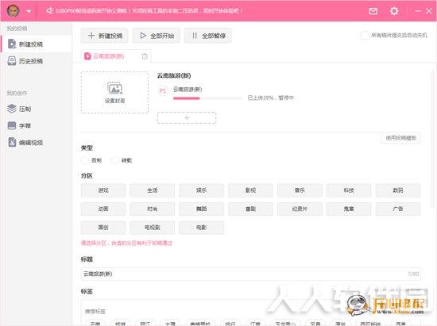Viewport: 437px width, 326px height.
Task: Choose the 时尚 category
Action: 153,209
